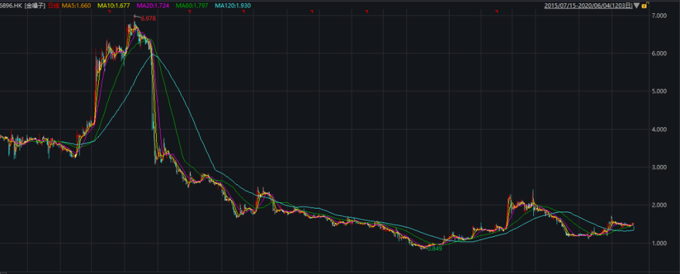Click the 1.000 price axis label

coord(659,243)
